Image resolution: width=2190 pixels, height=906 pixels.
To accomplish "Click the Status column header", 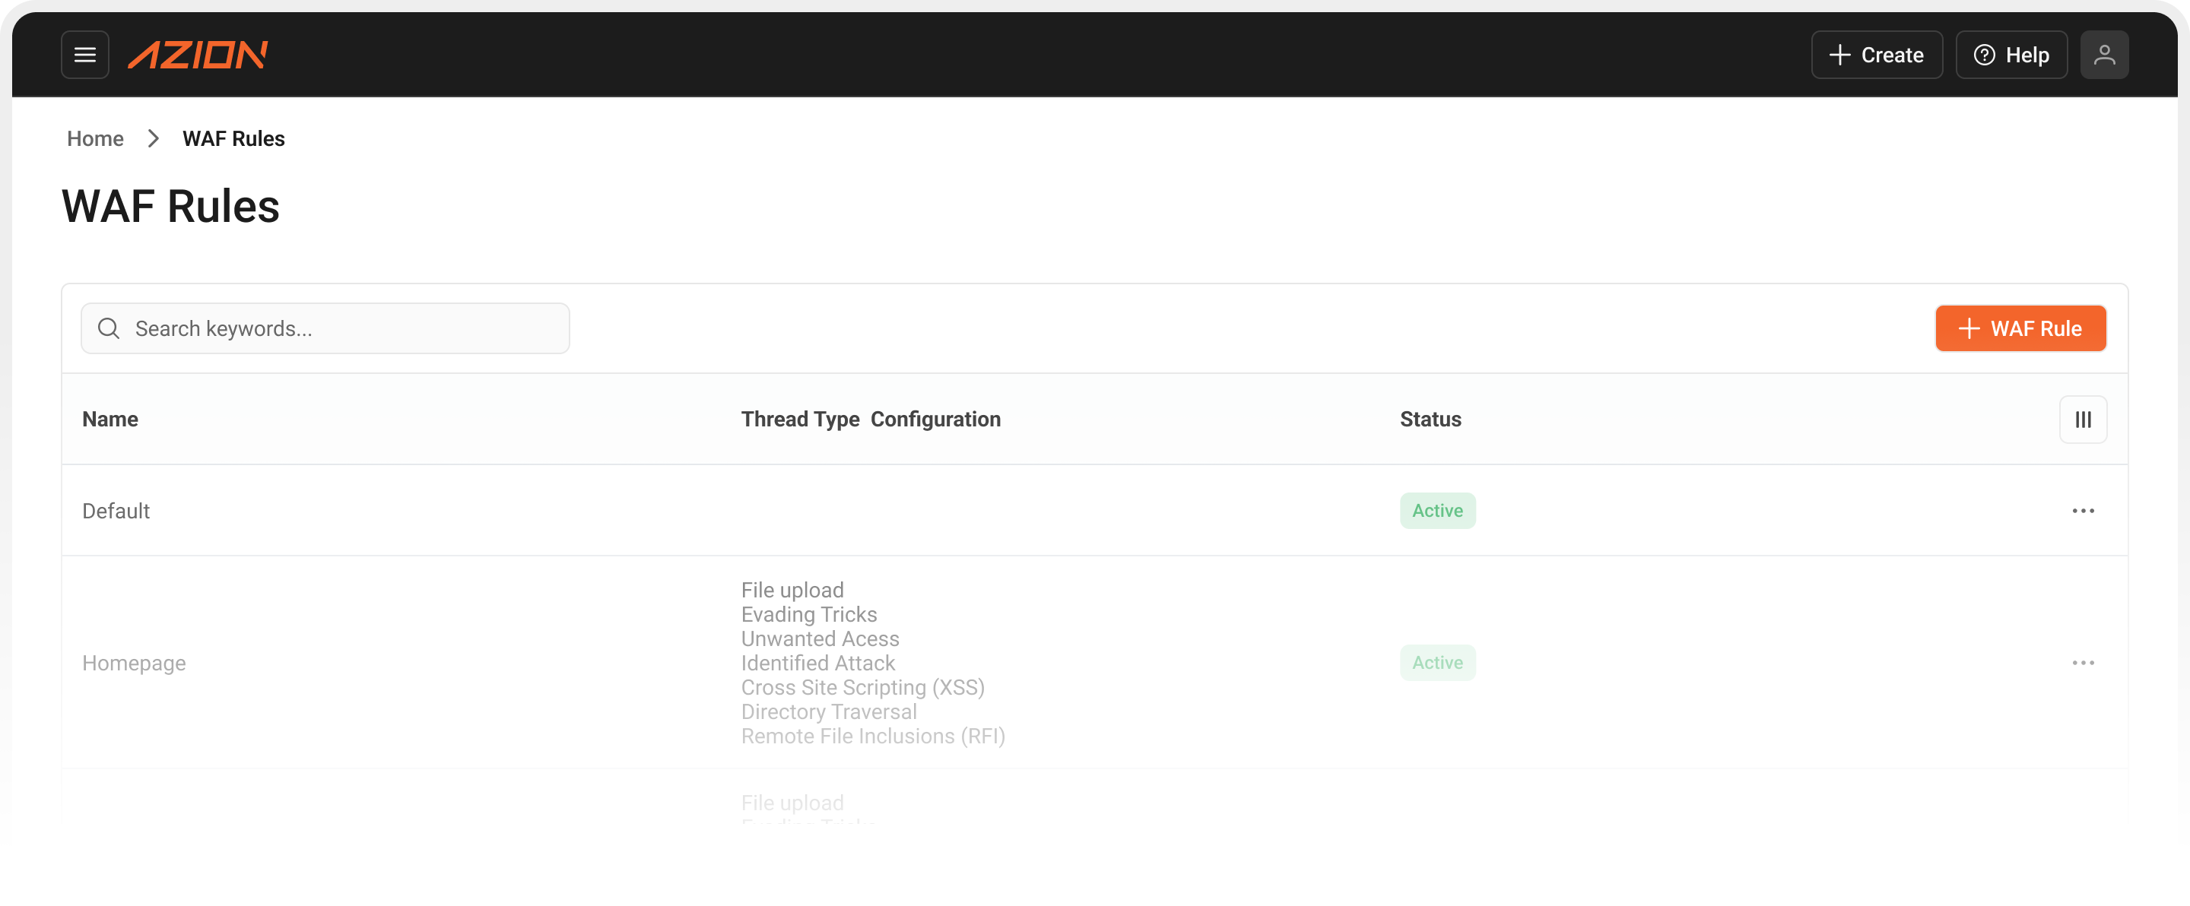I will [1430, 419].
